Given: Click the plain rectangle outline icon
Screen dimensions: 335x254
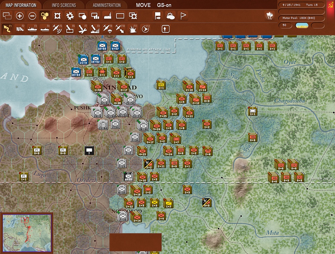Looking at the screenshot, I should pyautogui.click(x=120, y=16).
